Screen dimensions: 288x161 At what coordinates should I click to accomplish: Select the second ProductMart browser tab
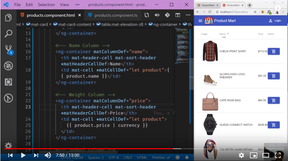tap(233, 5)
